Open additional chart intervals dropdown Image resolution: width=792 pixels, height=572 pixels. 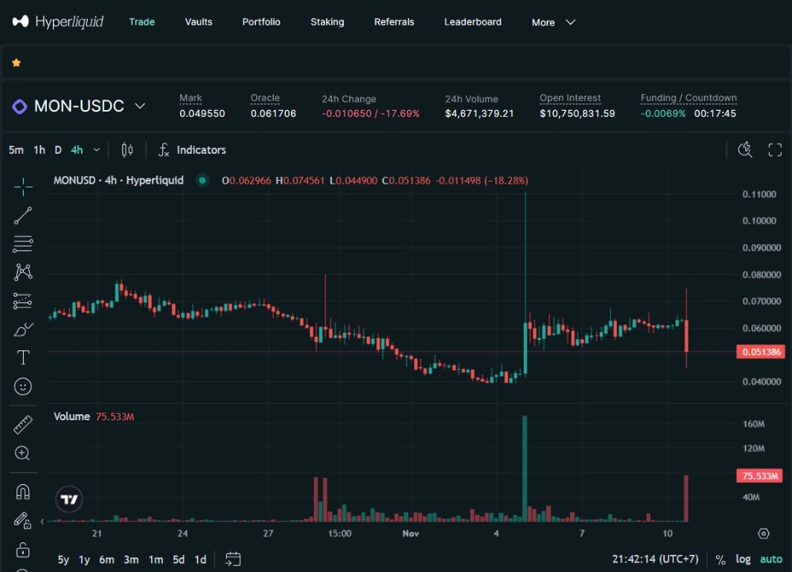(96, 150)
